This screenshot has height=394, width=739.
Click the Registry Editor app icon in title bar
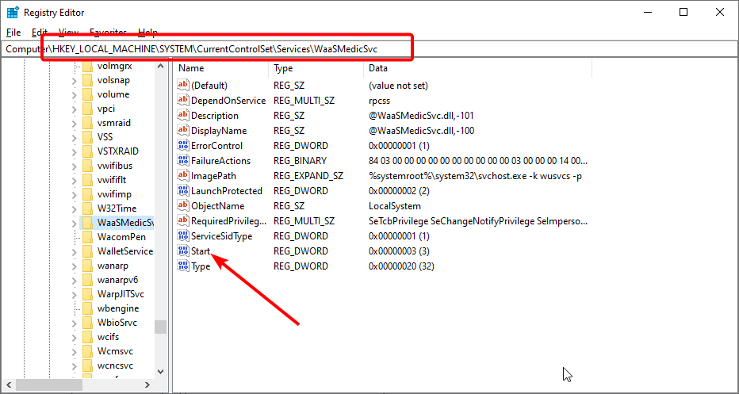coord(13,12)
